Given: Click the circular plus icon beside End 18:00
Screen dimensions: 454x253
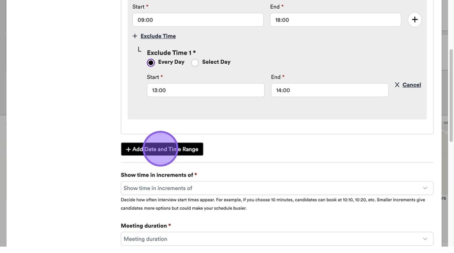Looking at the screenshot, I should click(414, 20).
